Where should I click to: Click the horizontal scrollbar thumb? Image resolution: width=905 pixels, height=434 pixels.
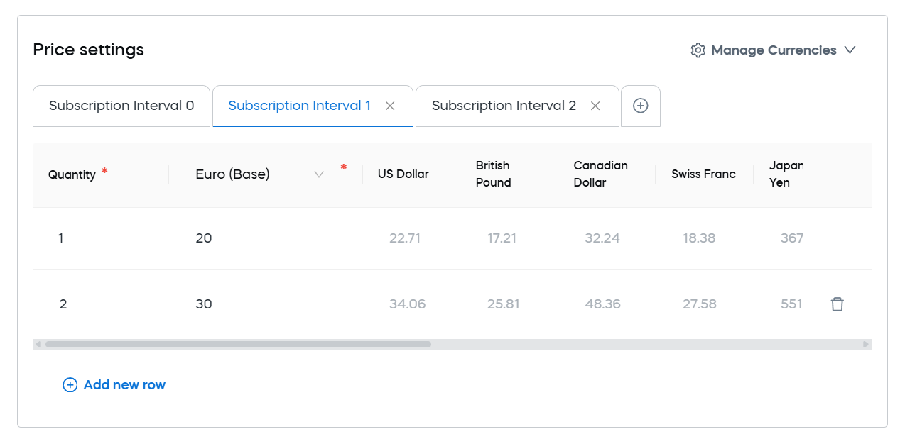click(238, 344)
